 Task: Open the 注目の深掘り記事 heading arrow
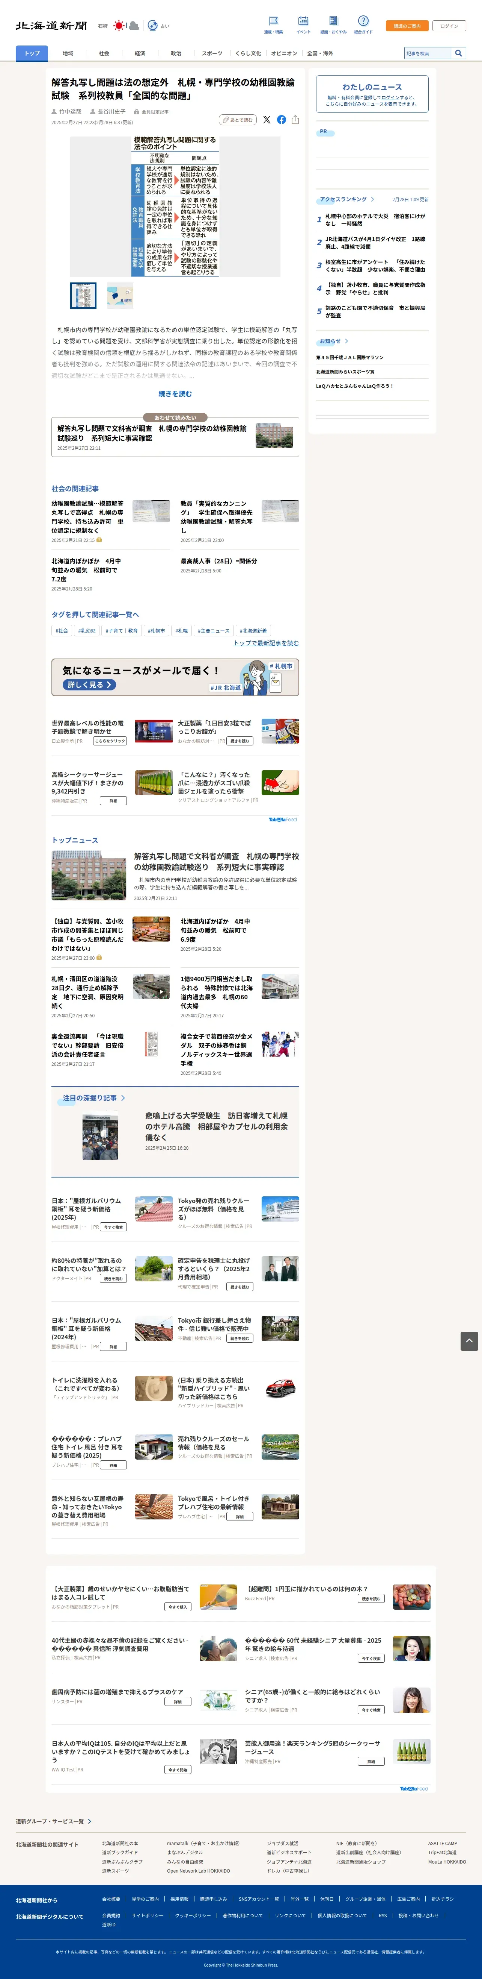pyautogui.click(x=123, y=1098)
